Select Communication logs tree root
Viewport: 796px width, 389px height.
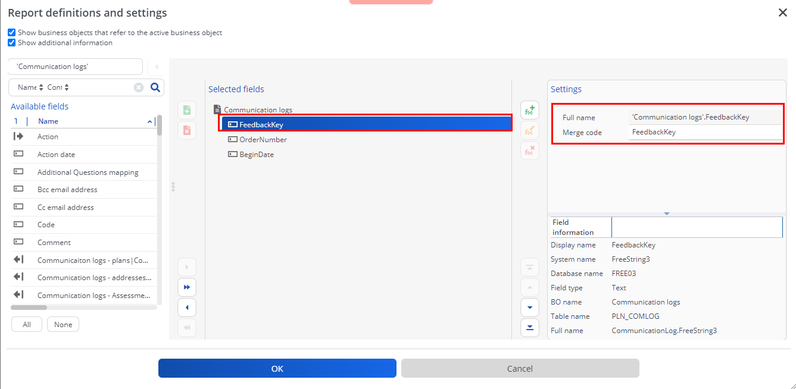[x=258, y=109]
